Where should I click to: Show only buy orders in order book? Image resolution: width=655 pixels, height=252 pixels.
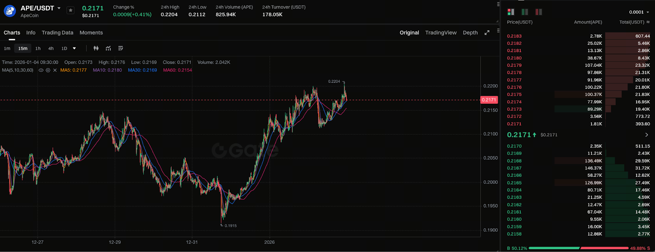525,12
